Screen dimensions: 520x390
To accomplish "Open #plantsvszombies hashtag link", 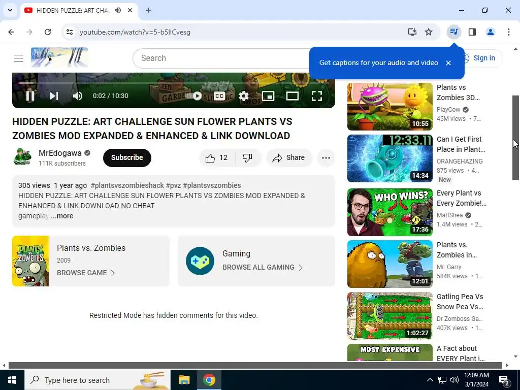I will point(212,185).
